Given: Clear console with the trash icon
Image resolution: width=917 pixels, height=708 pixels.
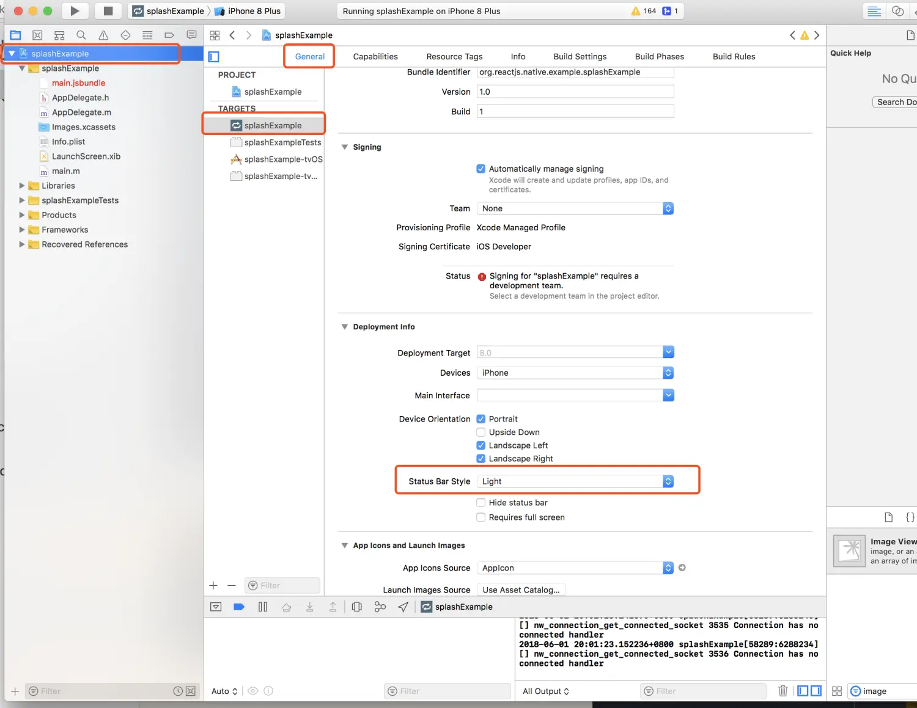Looking at the screenshot, I should point(783,691).
